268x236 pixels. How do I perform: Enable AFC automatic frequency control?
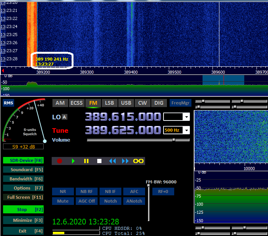pyautogui.click(x=134, y=191)
